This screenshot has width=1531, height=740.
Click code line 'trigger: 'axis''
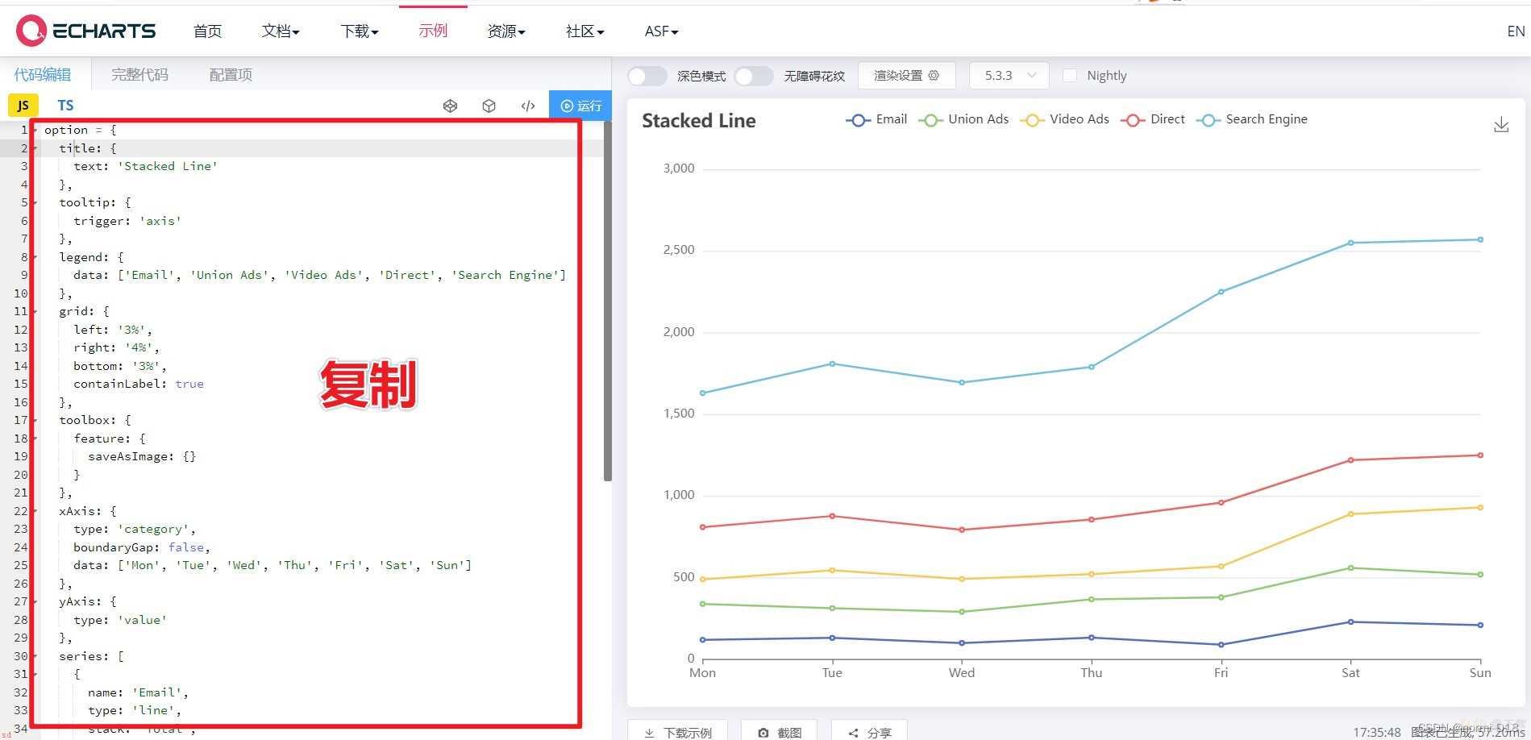pyautogui.click(x=127, y=221)
